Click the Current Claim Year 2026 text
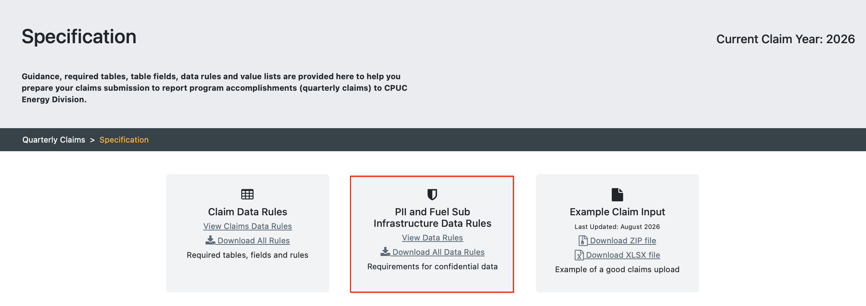Image resolution: width=866 pixels, height=306 pixels. click(x=785, y=39)
